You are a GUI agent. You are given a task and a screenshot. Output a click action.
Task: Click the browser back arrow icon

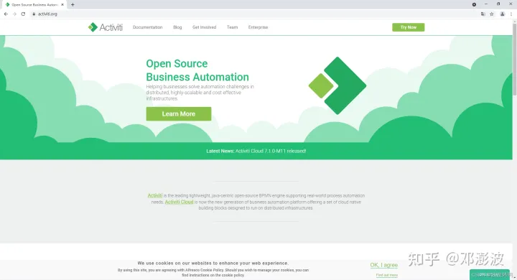tap(6, 14)
